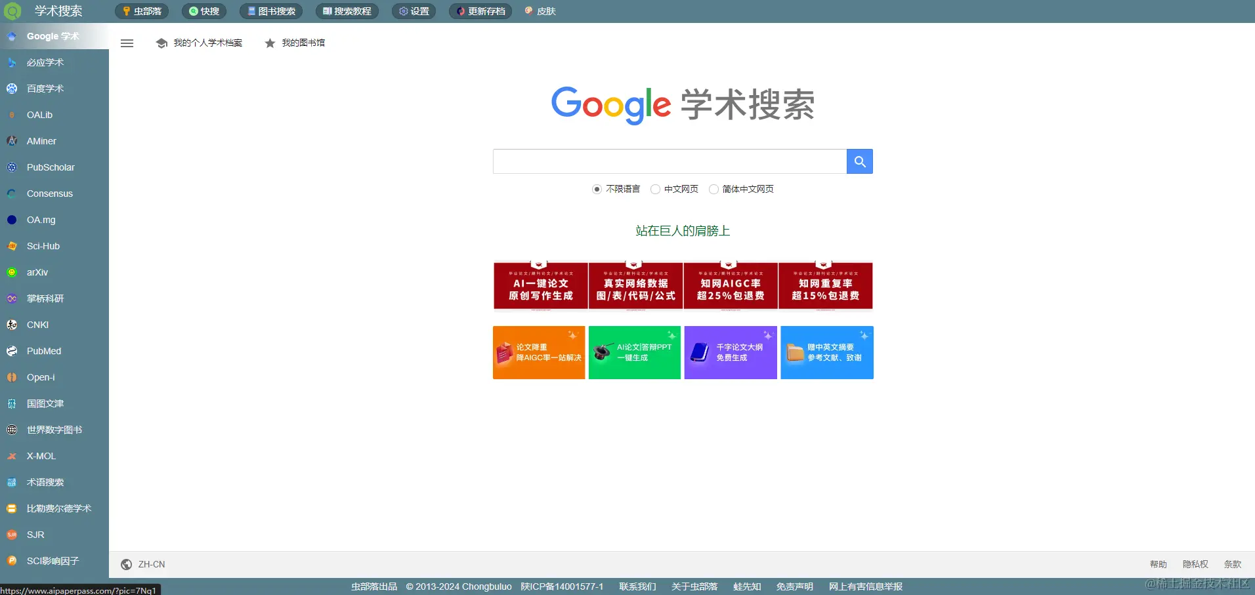Click the X-MOL sidebar icon
The height and width of the screenshot is (595, 1255).
tap(12, 456)
